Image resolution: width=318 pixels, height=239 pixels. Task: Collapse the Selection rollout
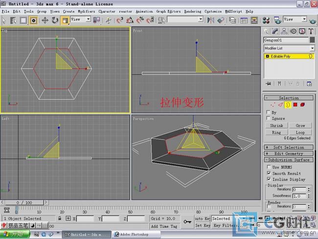pyautogui.click(x=289, y=98)
